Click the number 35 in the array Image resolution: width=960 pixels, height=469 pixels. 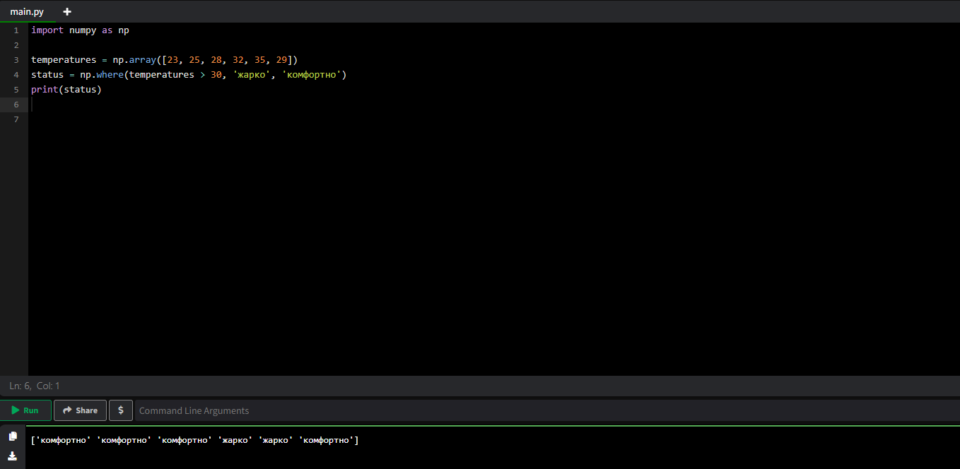260,60
